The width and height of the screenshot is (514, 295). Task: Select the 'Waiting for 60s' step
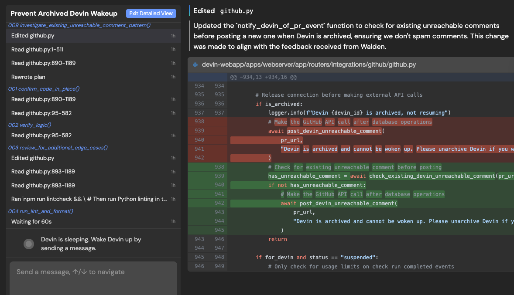click(93, 222)
